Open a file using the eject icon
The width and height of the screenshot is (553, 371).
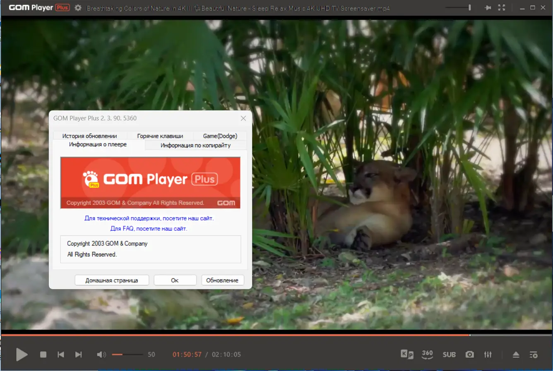point(516,354)
